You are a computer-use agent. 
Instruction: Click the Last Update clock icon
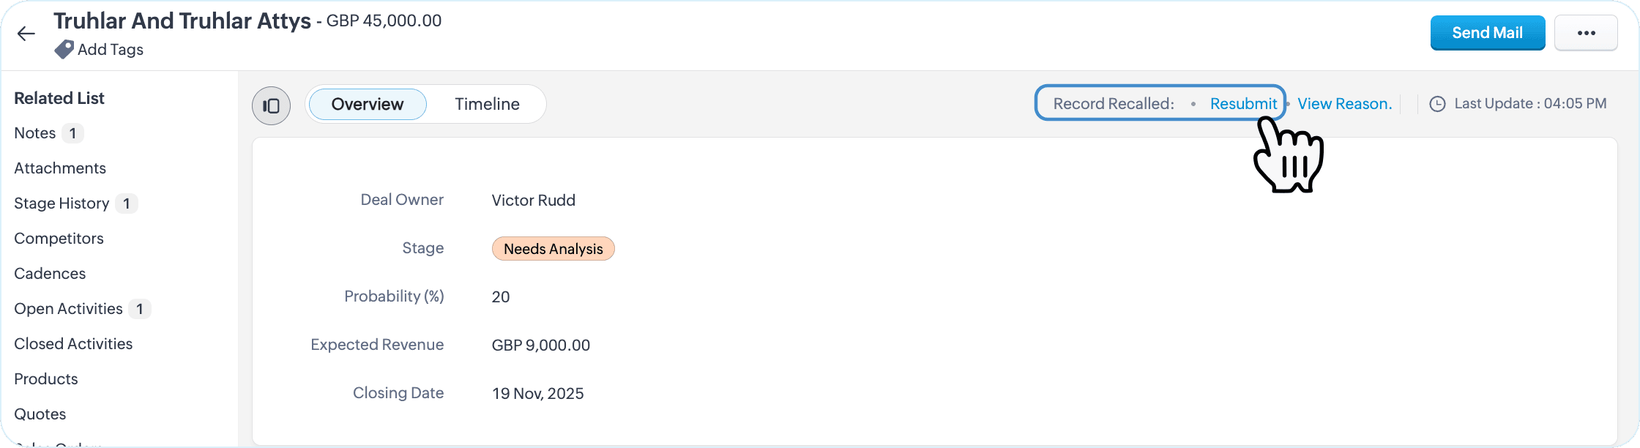[1437, 104]
